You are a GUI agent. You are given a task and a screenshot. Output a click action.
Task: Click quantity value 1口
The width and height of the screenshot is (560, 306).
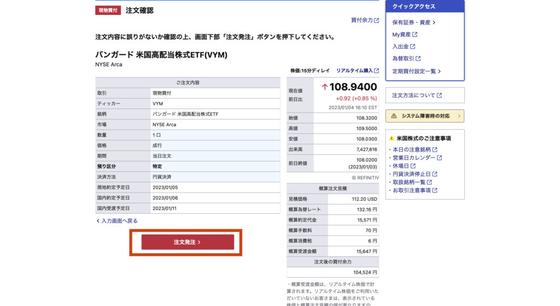[x=157, y=135]
